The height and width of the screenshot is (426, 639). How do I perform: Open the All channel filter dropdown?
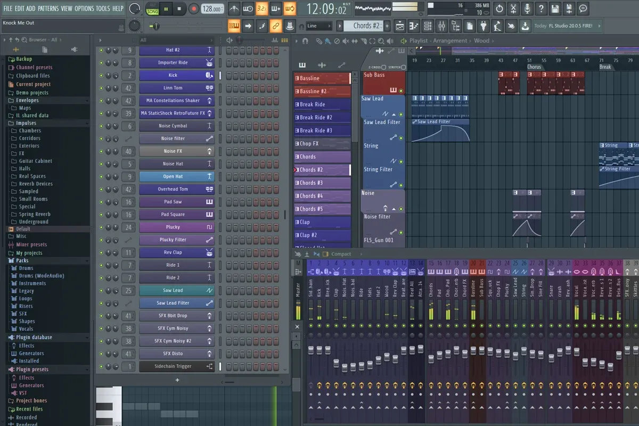(176, 40)
